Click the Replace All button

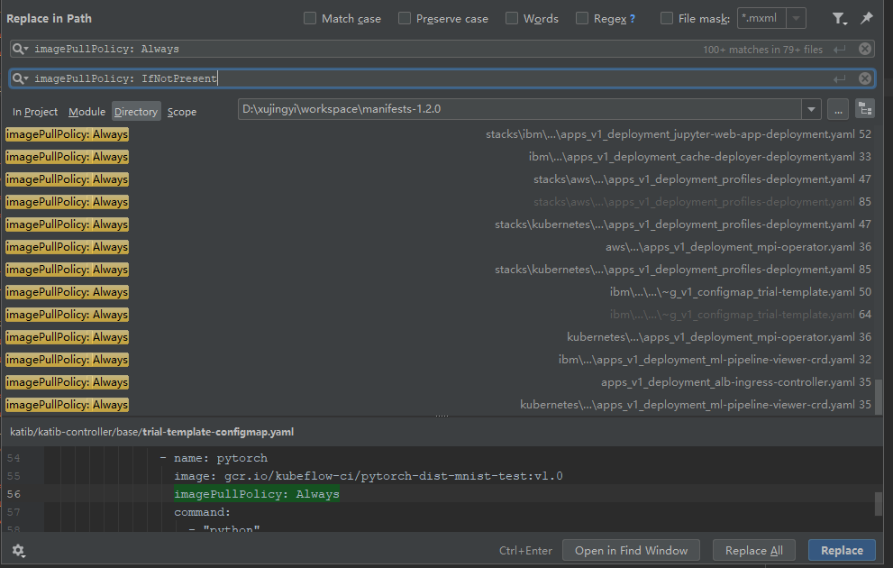(x=753, y=550)
